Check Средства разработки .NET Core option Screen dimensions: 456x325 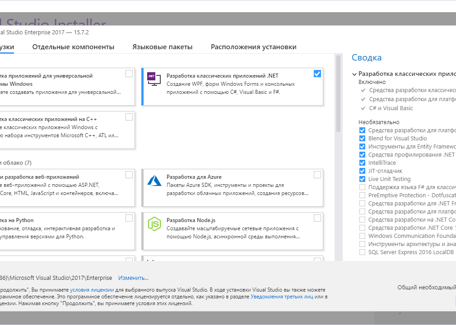click(x=362, y=227)
